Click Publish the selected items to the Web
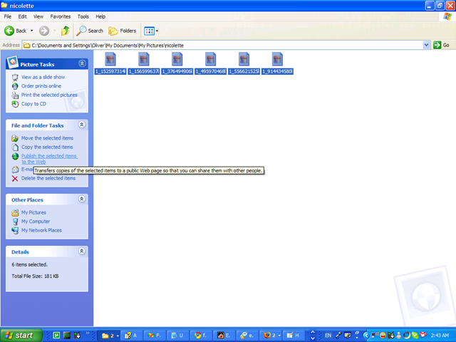This screenshot has height=342, width=456. tap(49, 159)
